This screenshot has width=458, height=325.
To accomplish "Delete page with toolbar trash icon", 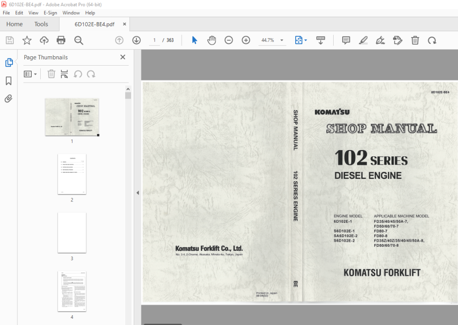I will point(415,40).
